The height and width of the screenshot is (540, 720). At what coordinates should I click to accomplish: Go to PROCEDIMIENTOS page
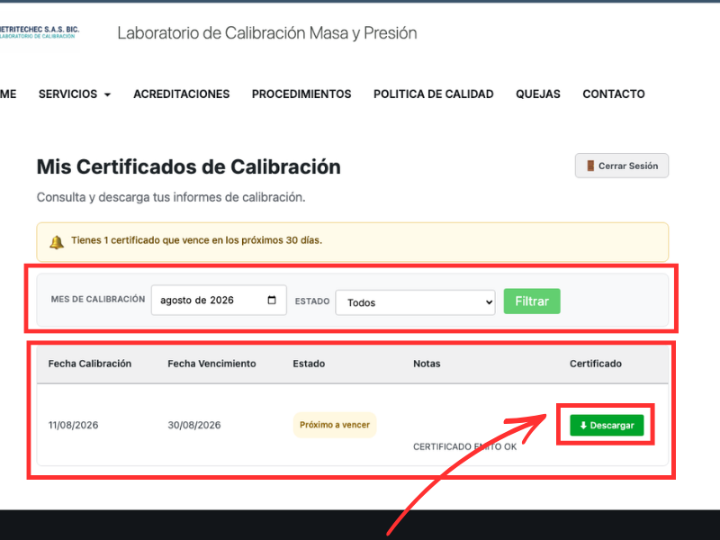point(301,94)
